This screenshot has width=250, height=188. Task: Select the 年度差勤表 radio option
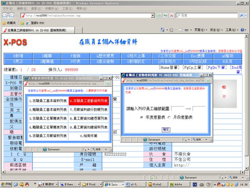142,117
